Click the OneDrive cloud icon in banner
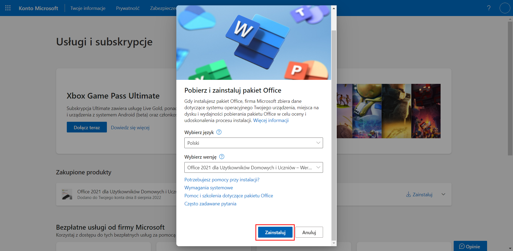 click(196, 18)
